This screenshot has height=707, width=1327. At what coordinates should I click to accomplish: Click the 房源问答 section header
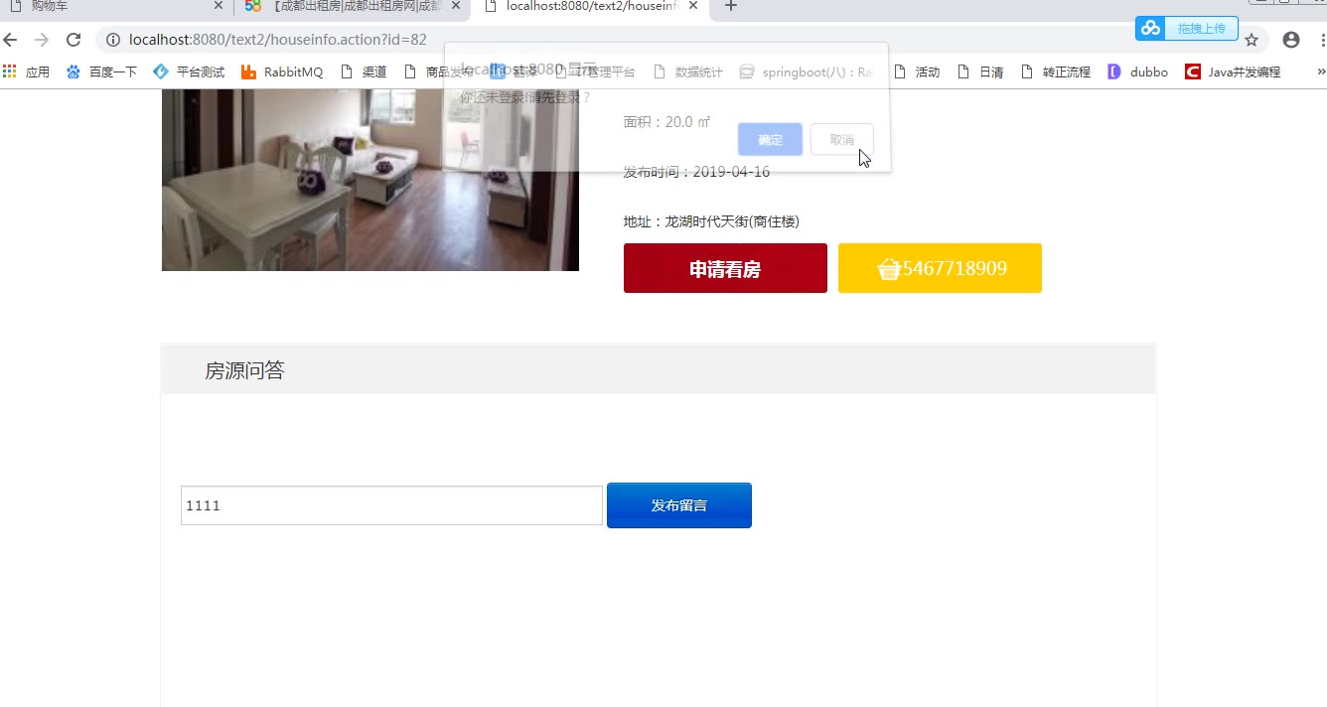pyautogui.click(x=659, y=369)
